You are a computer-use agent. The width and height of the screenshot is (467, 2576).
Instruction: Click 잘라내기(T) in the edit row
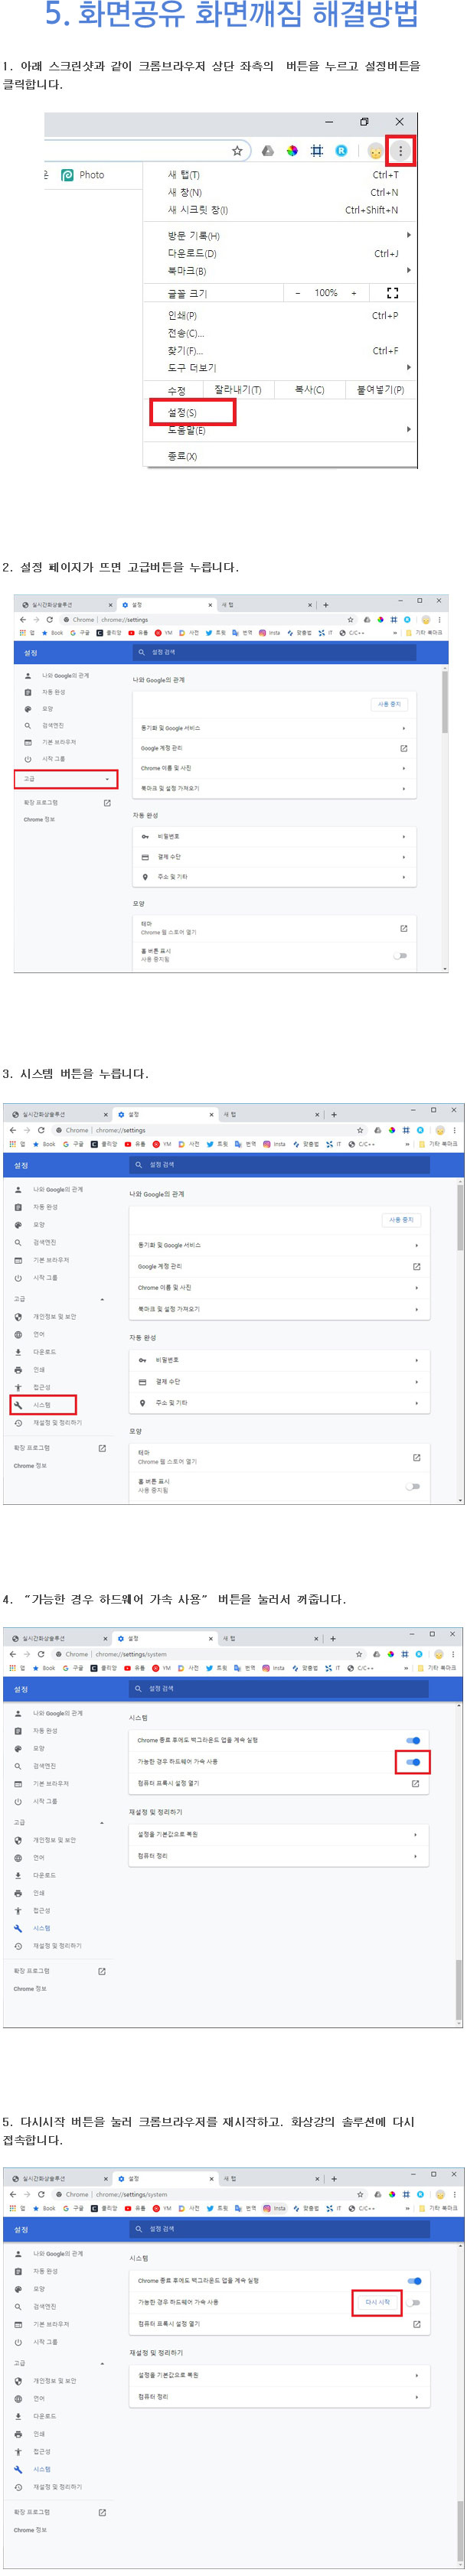coord(238,390)
